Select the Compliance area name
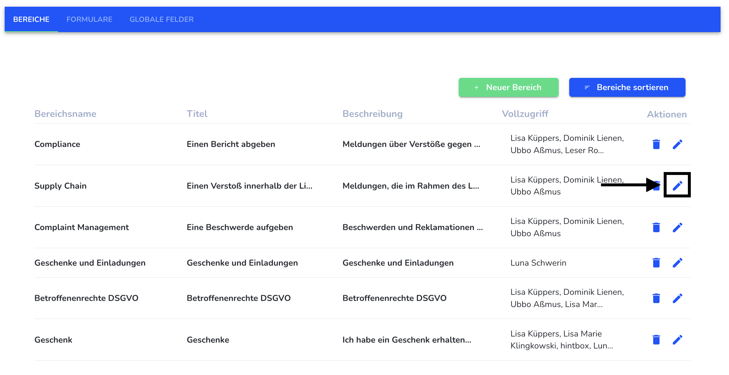The height and width of the screenshot is (375, 729). (57, 144)
